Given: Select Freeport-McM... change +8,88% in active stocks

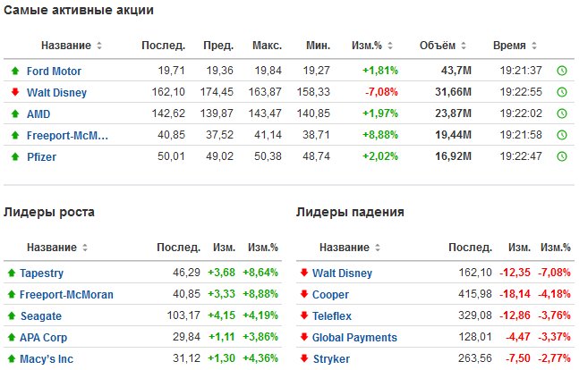Looking at the screenshot, I should coord(380,135).
